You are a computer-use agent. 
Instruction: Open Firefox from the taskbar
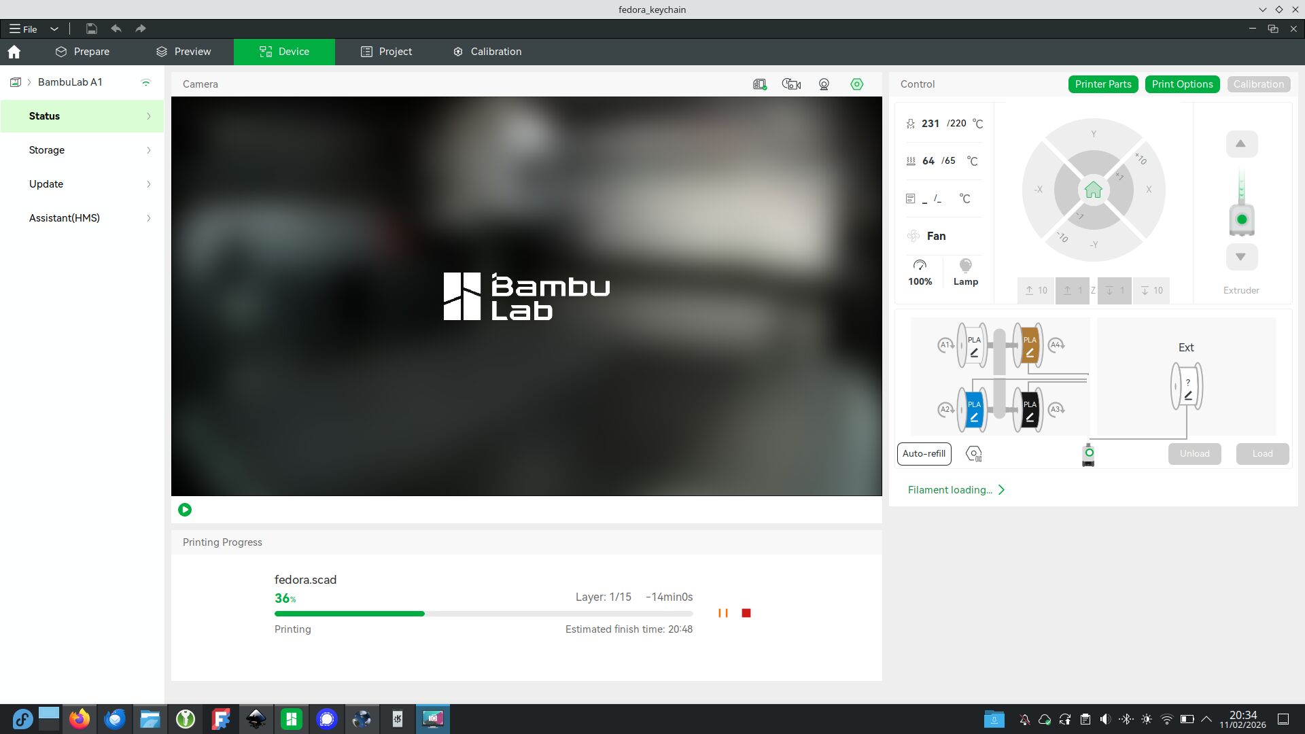[80, 719]
